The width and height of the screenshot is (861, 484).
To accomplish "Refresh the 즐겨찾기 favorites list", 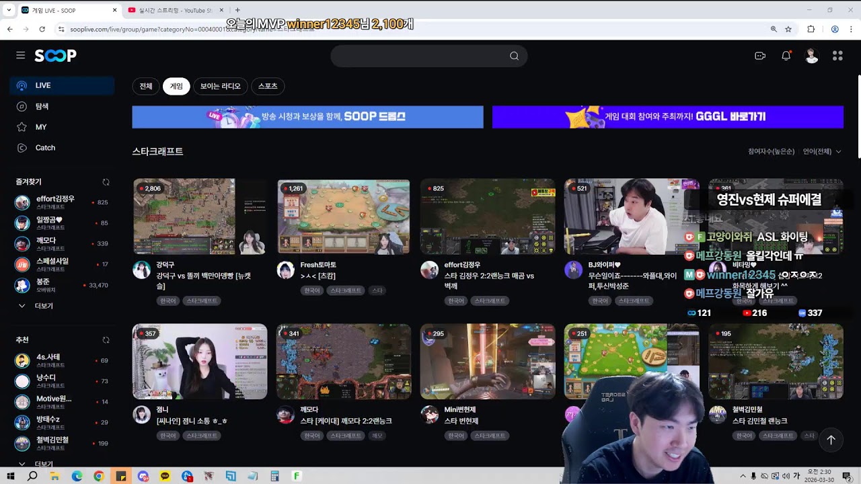I will (106, 182).
